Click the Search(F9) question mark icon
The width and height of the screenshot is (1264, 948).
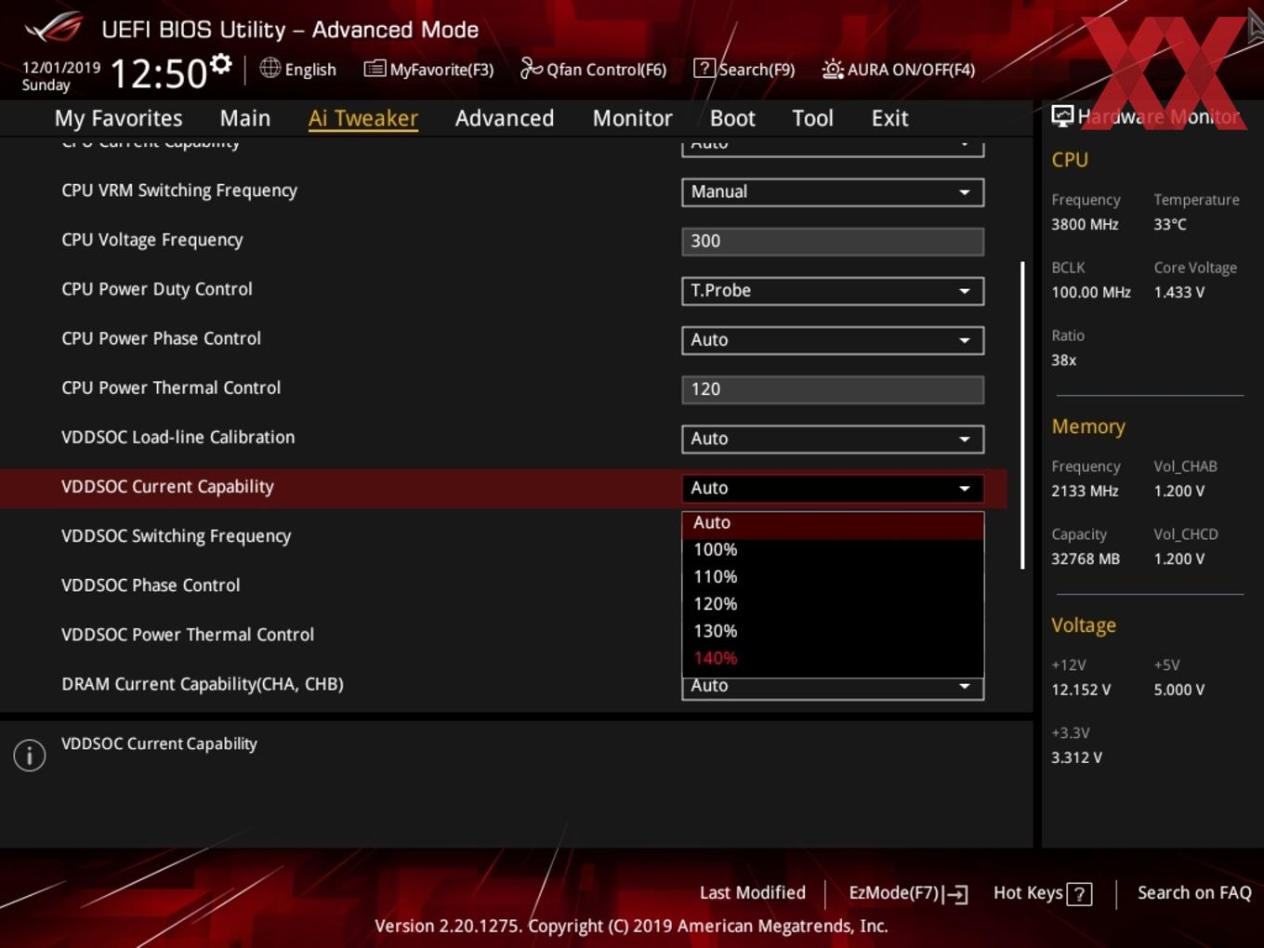point(704,68)
